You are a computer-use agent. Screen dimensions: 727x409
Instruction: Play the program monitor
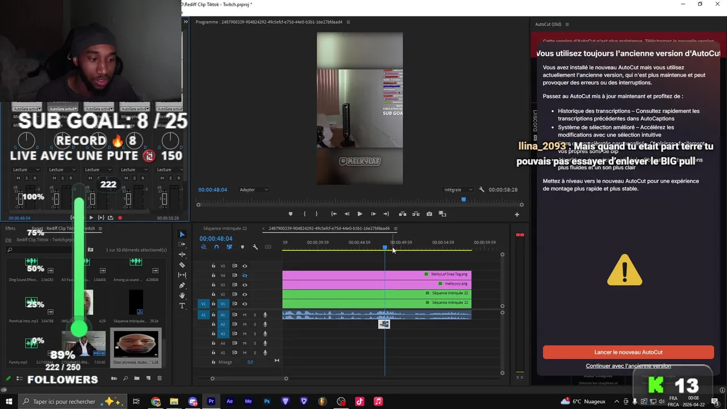coord(360,214)
